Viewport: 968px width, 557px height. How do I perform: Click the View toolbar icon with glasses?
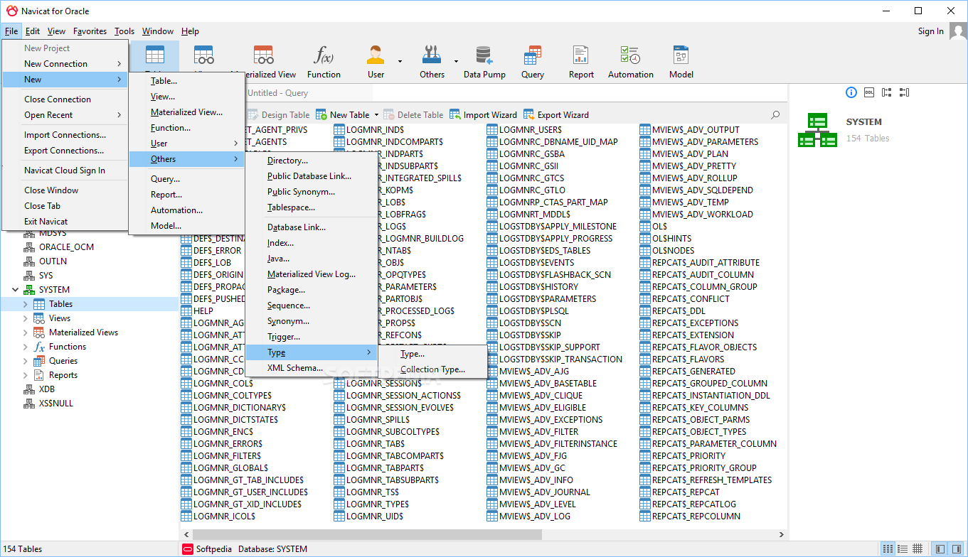point(204,55)
